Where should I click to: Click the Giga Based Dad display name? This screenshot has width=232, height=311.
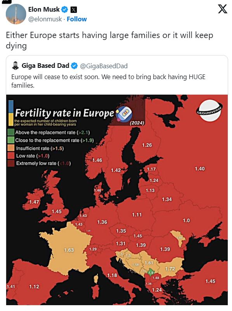(45, 66)
